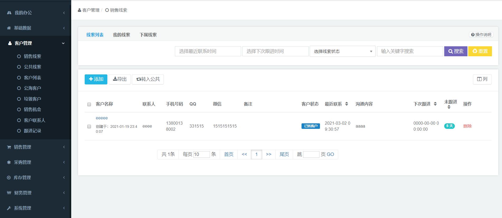
Task: Sort by 下次跟进 using its sort arrows
Action: pos(435,104)
